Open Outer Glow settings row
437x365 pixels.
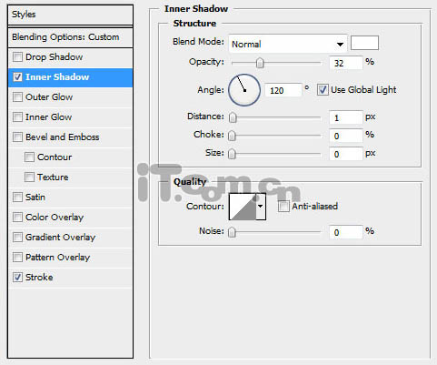(x=70, y=97)
